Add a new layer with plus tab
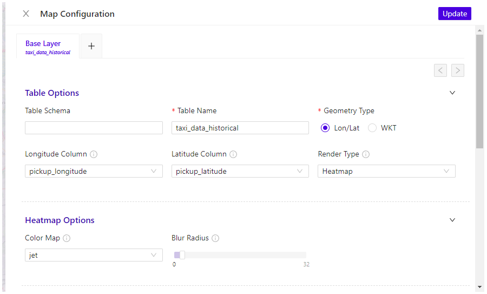Image resolution: width=487 pixels, height=294 pixels. (x=91, y=47)
